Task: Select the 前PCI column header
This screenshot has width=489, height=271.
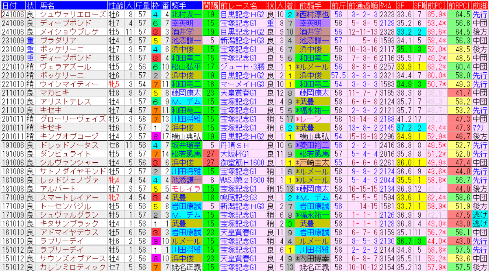Action: point(437,6)
